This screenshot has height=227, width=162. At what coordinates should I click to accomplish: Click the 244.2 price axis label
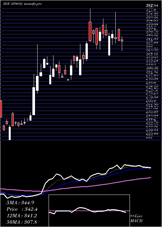pyautogui.click(x=151, y=119)
